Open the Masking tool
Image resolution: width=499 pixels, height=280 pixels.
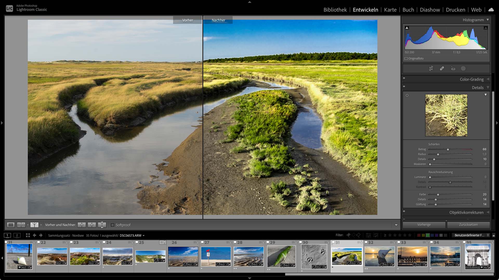point(463,69)
